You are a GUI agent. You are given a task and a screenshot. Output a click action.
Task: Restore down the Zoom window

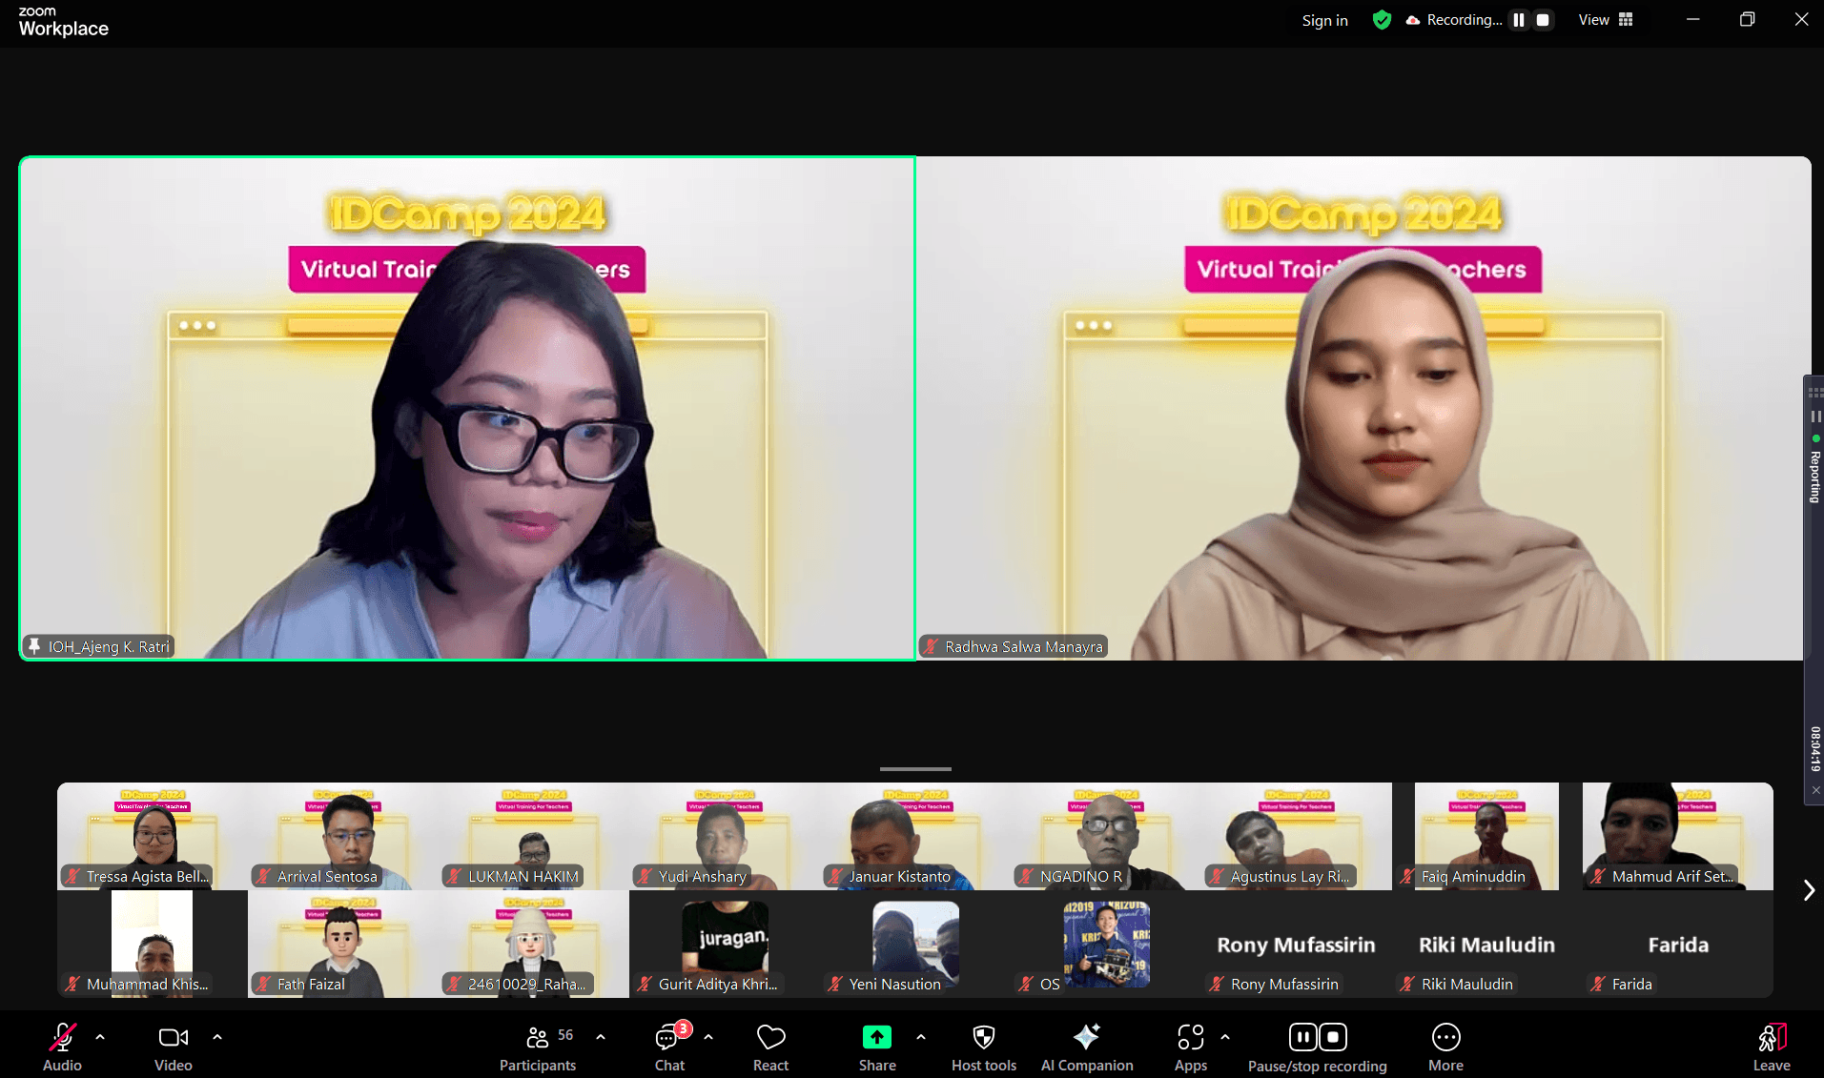point(1747,19)
